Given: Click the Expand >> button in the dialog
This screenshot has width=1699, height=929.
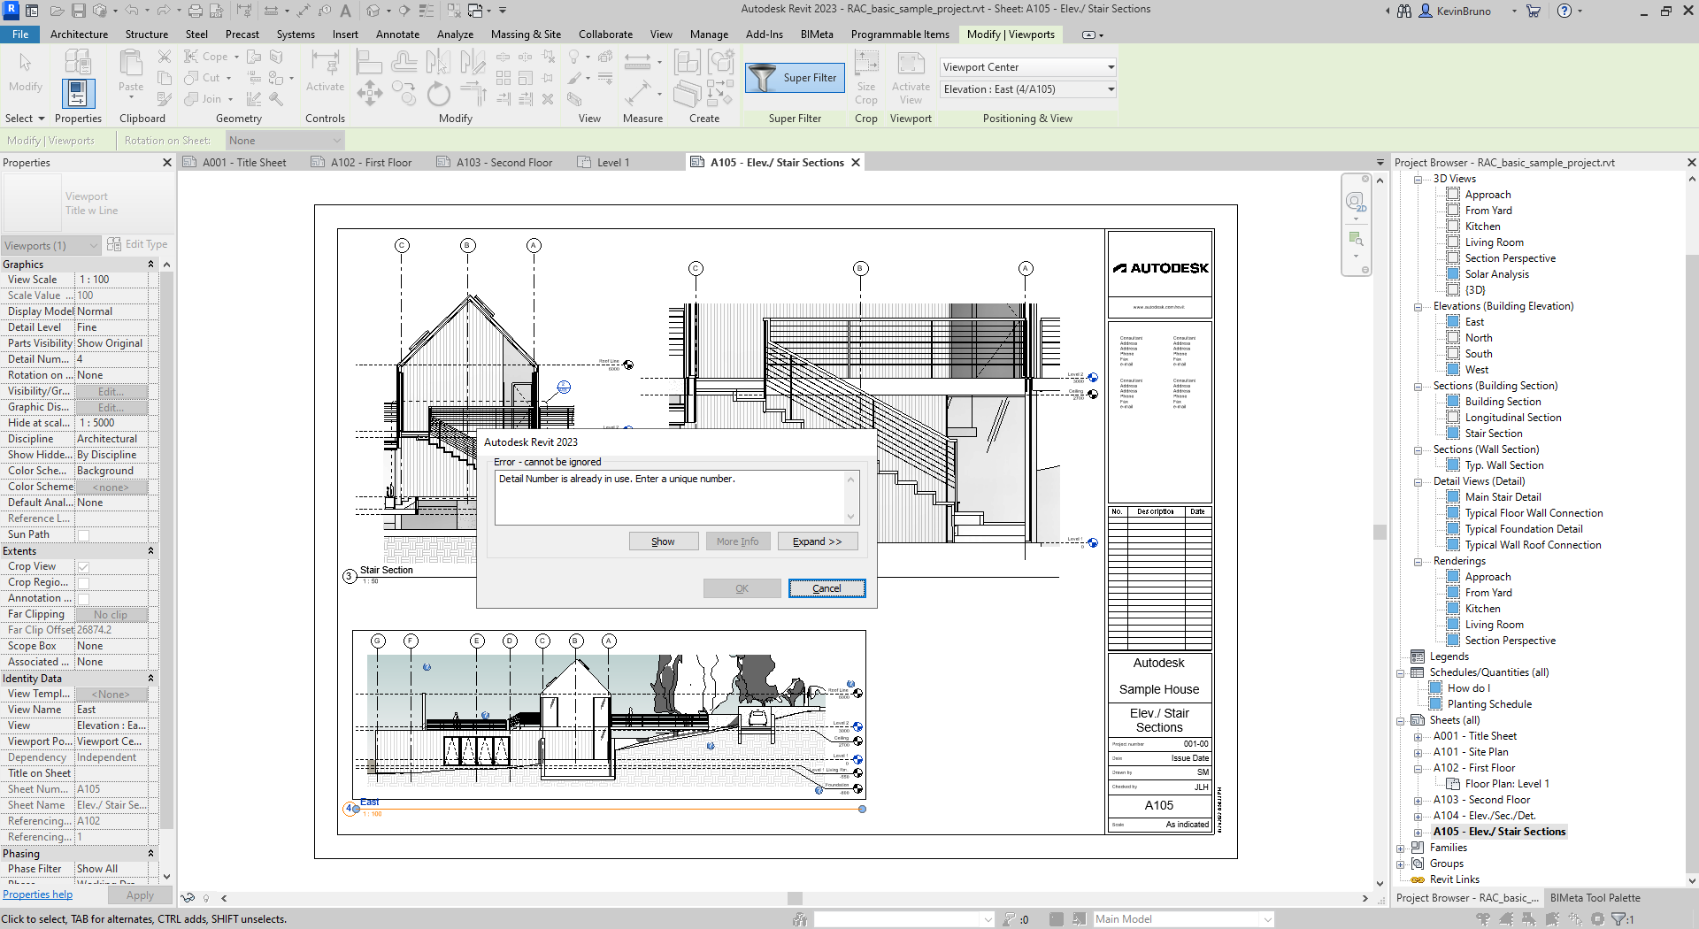Looking at the screenshot, I should 817,541.
